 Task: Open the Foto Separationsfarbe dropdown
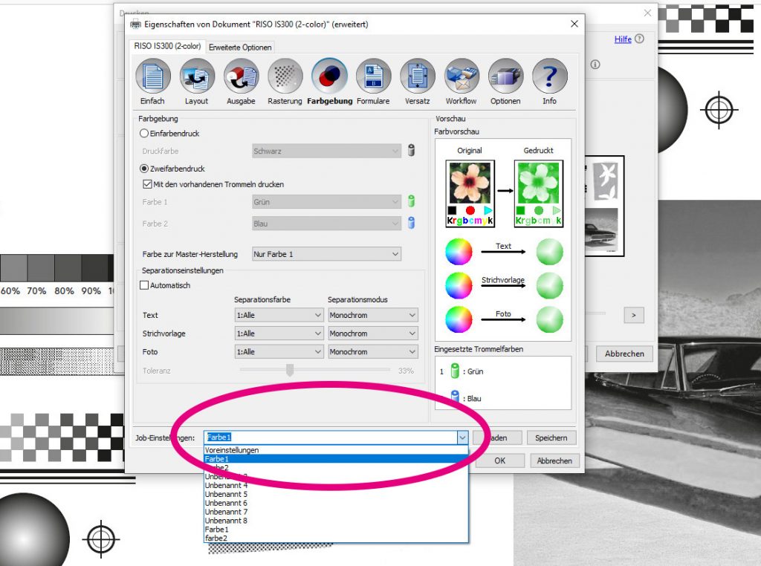click(x=279, y=351)
